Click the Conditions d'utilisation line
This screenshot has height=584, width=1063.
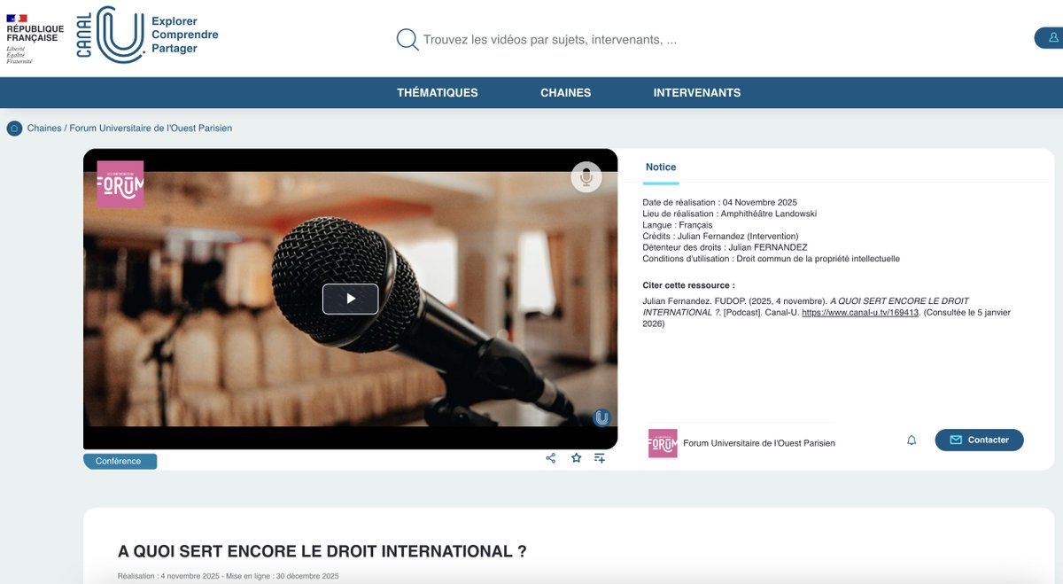click(x=771, y=259)
